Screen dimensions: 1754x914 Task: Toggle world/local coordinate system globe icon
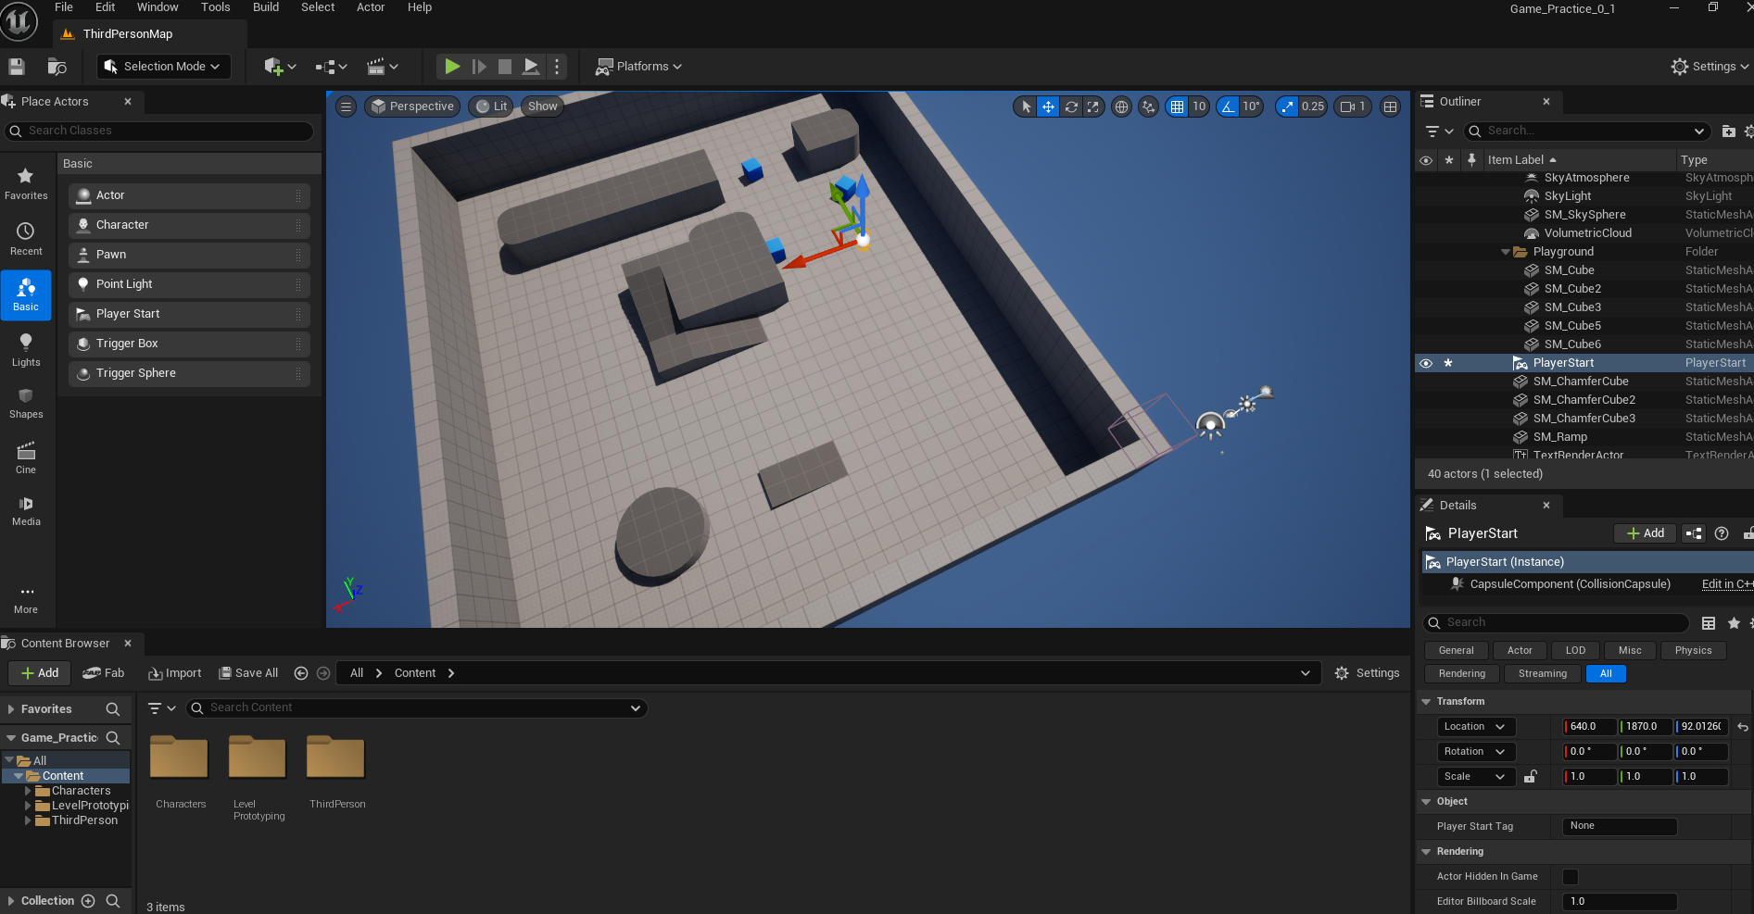tap(1122, 106)
